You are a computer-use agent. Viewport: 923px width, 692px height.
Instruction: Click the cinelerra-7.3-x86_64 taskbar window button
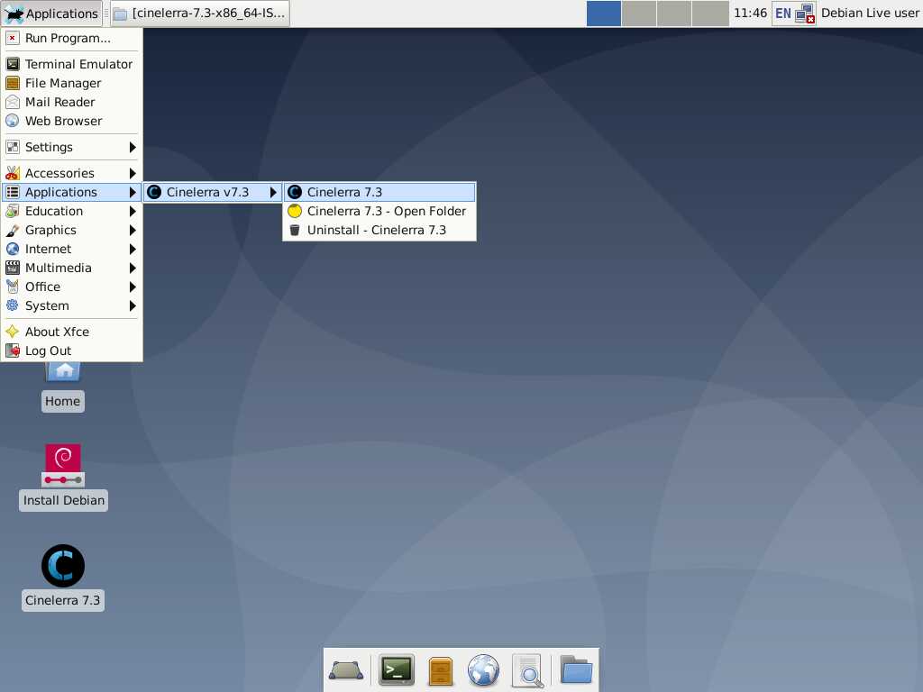click(x=199, y=13)
